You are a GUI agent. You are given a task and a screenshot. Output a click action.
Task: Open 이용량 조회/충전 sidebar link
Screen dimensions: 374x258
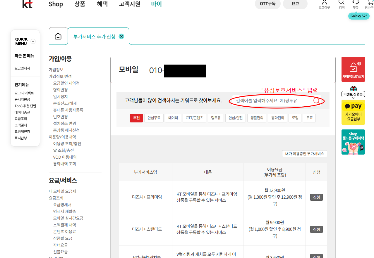tap(67, 144)
